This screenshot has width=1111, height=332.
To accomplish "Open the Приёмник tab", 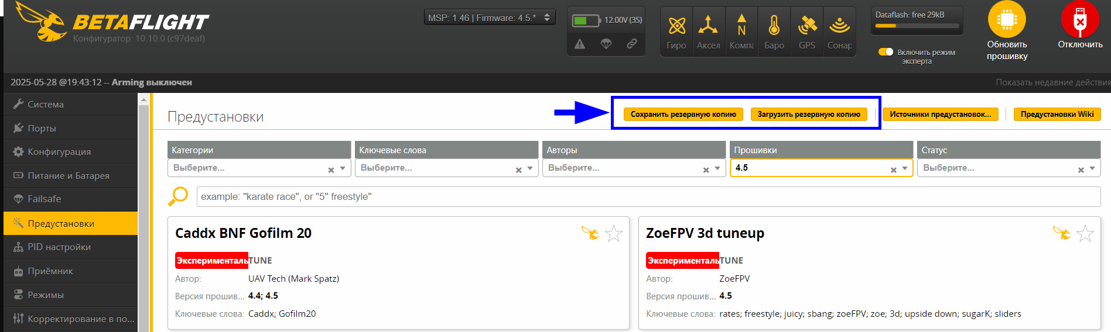I will point(70,271).
